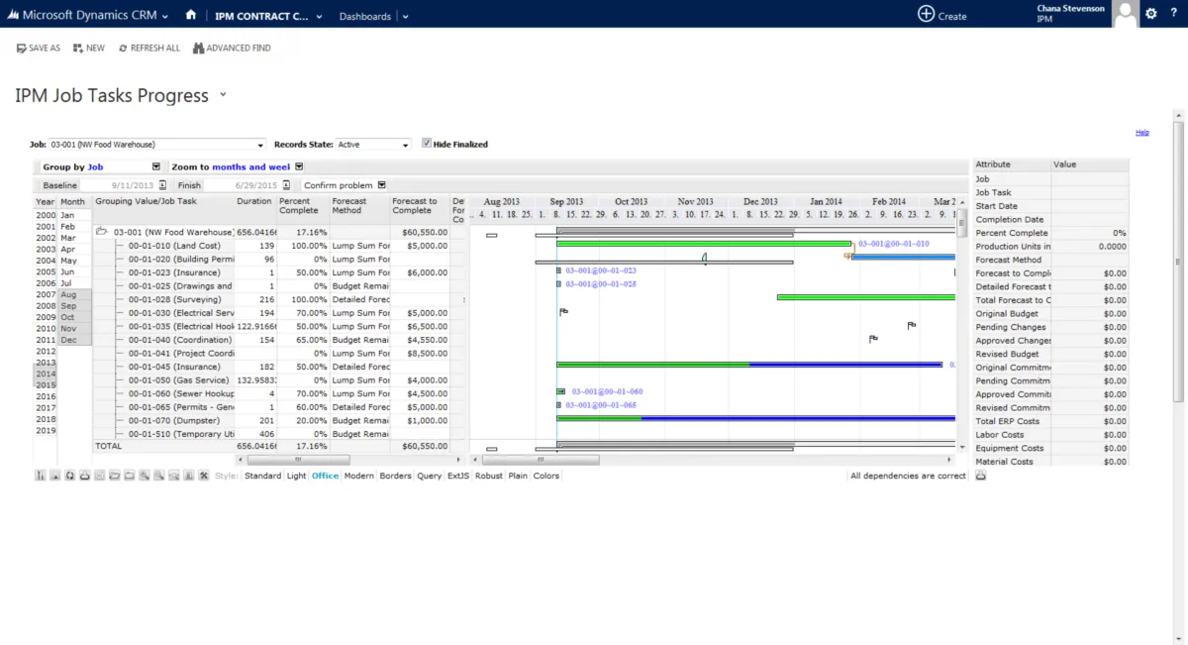Select the Colors style option
Screen dimensions: 1188x645
pyautogui.click(x=546, y=476)
